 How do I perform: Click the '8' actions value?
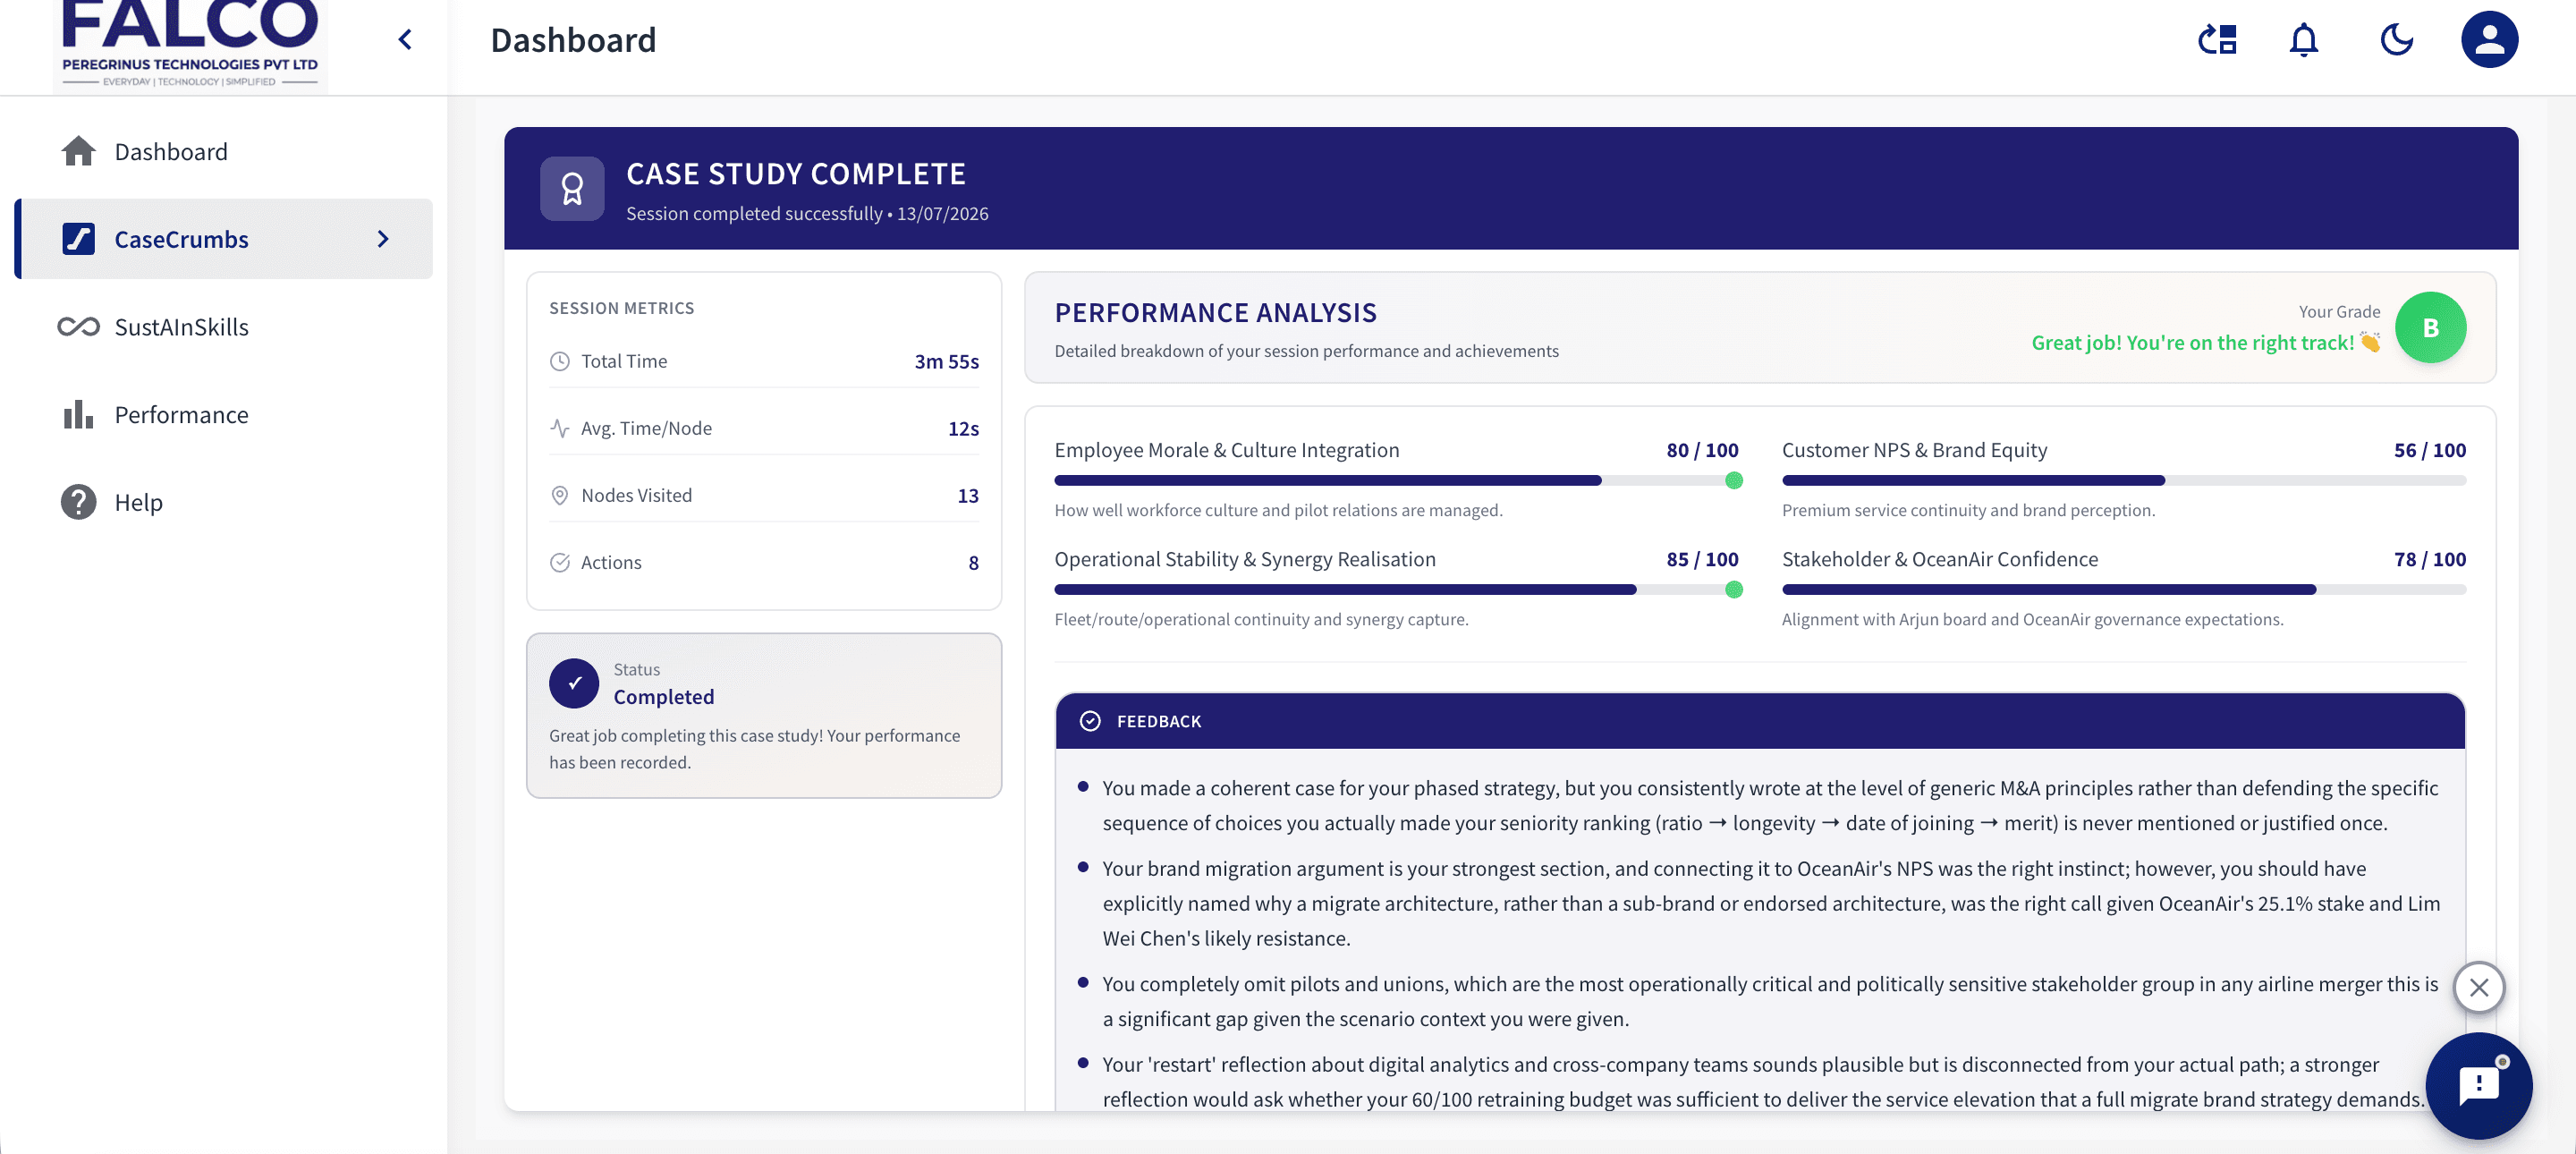pos(973,562)
